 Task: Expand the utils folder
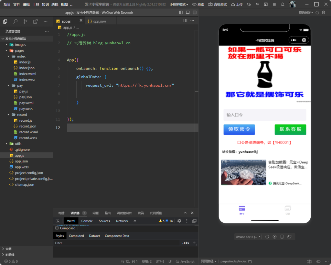[18, 144]
